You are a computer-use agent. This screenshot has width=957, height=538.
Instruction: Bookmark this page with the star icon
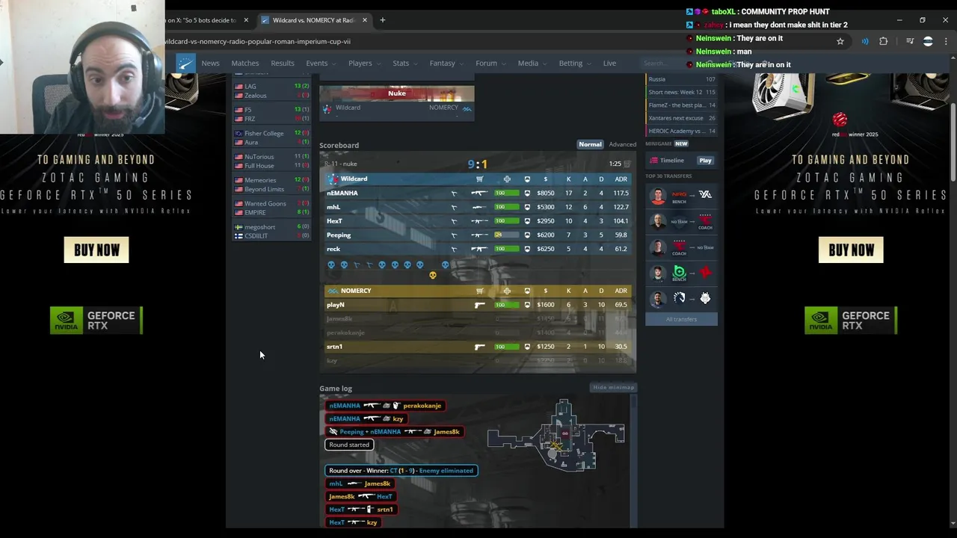click(x=840, y=42)
